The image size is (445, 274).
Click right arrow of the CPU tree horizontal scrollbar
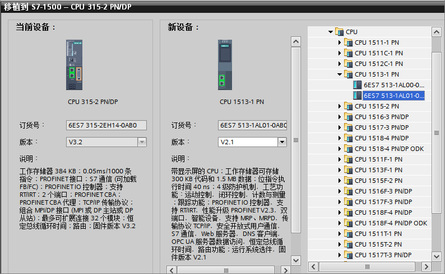(426, 267)
